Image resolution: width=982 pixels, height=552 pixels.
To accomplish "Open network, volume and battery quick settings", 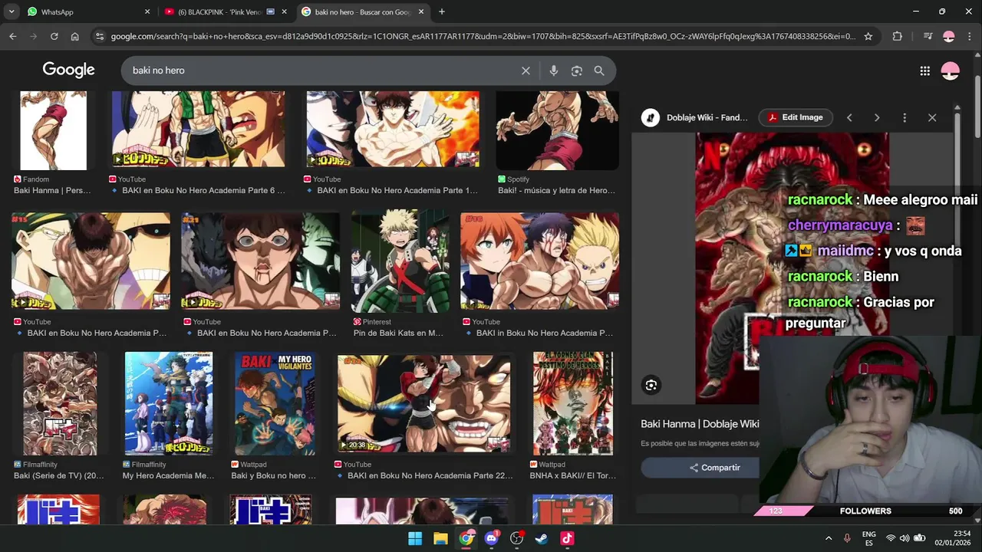I will click(905, 538).
